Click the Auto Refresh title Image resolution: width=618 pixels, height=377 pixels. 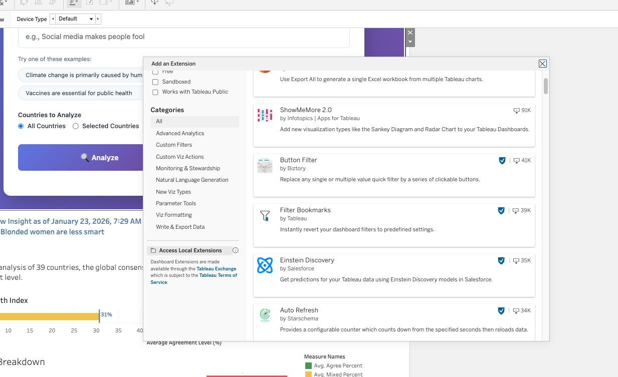(x=299, y=310)
